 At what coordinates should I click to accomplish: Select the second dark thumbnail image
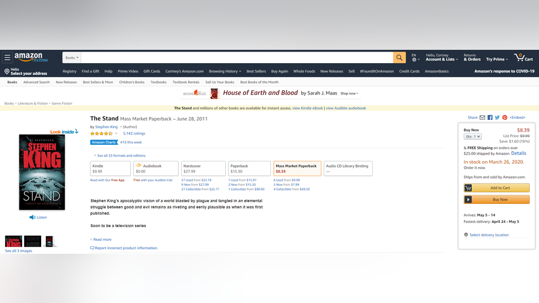pos(32,242)
